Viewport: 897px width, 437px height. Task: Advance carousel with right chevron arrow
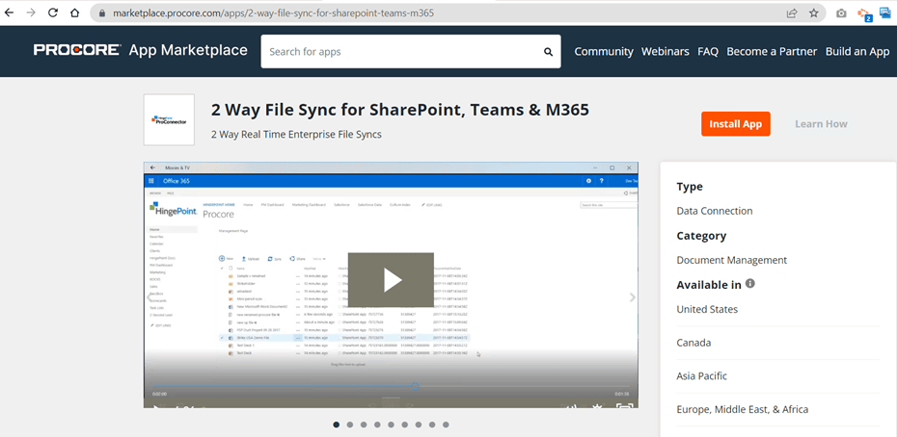pyautogui.click(x=633, y=297)
